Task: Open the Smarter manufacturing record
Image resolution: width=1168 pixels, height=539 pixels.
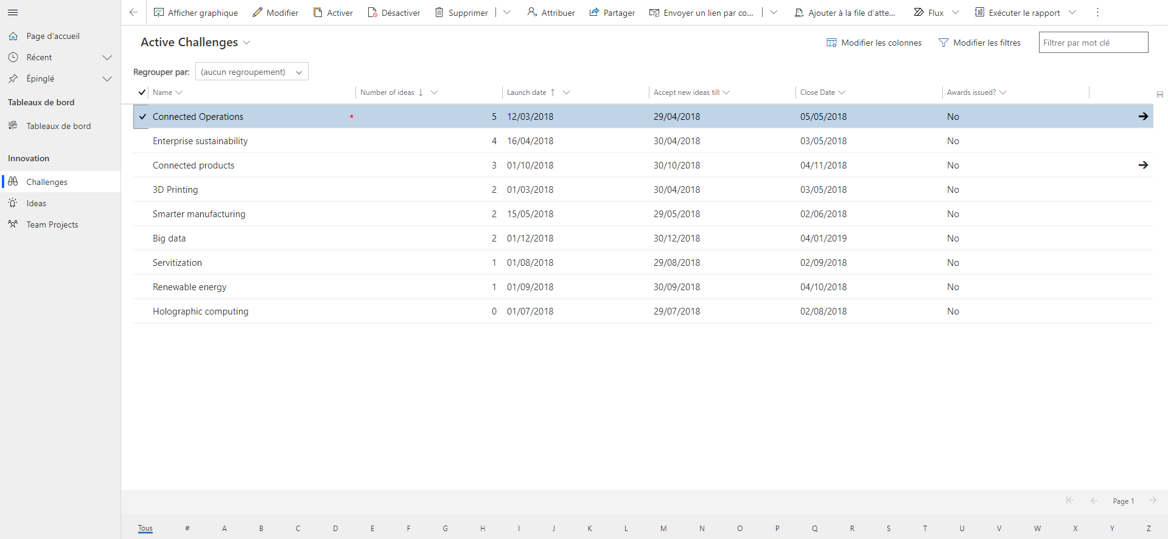Action: [x=199, y=214]
